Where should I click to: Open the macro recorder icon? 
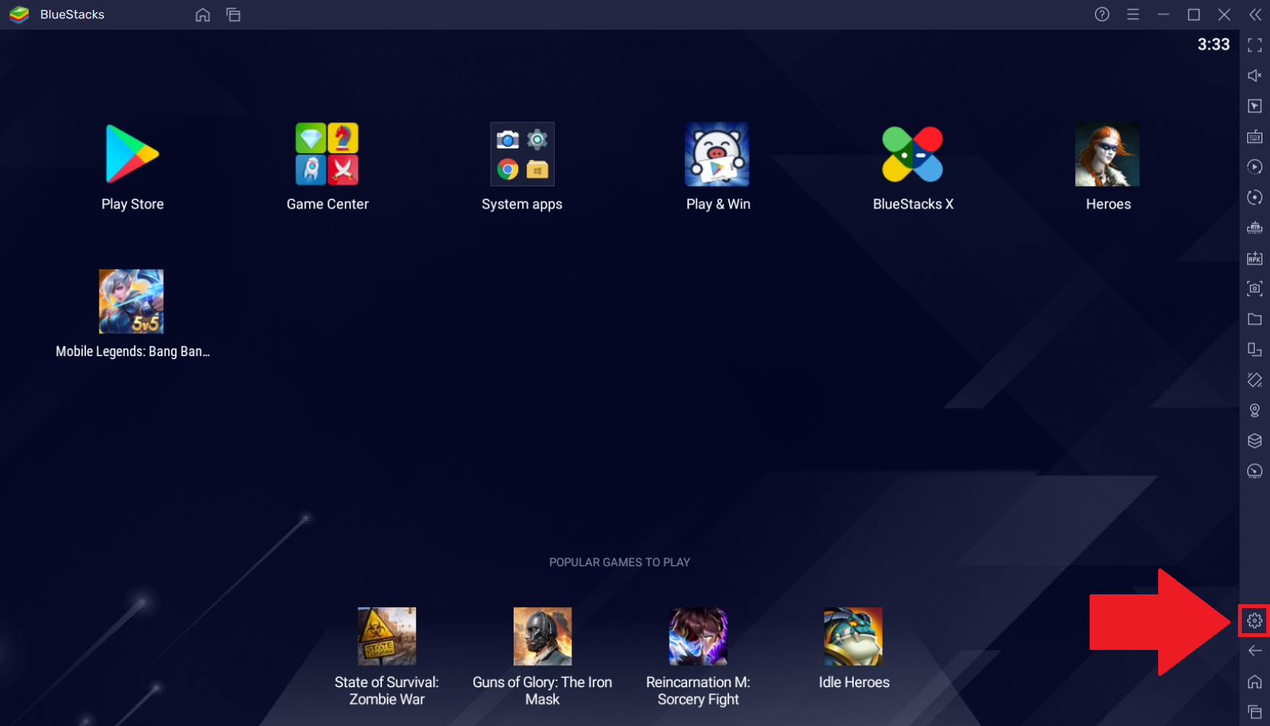1255,228
